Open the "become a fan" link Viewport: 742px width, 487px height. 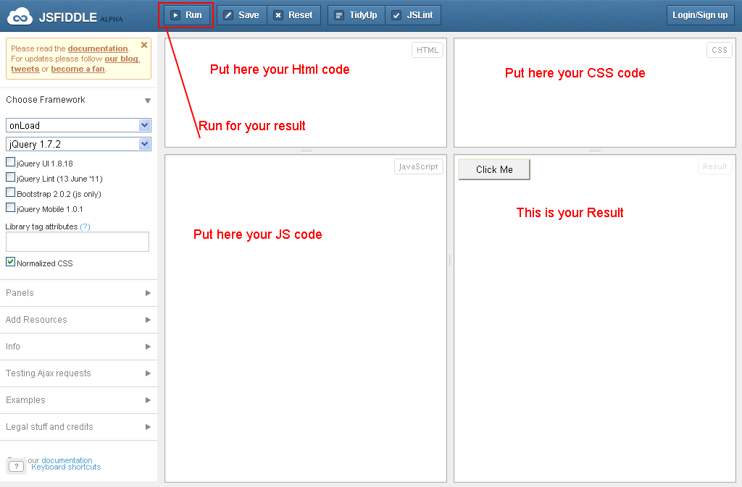point(78,69)
